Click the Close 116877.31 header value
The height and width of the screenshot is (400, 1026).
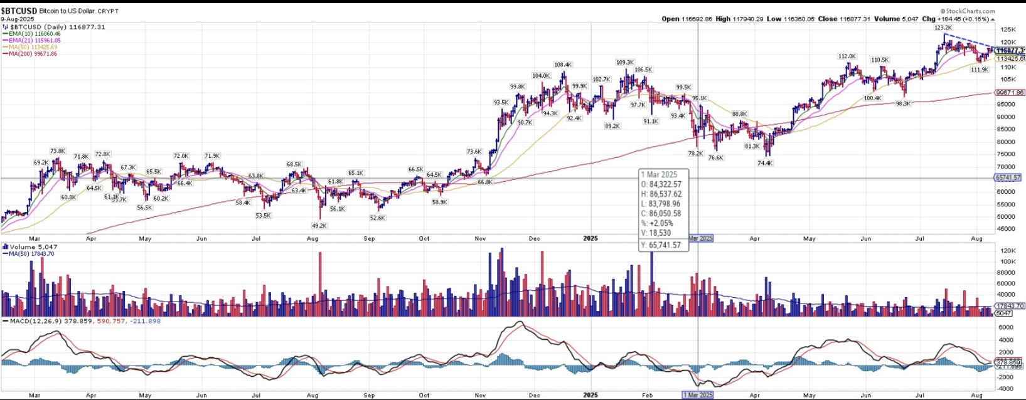pyautogui.click(x=844, y=19)
